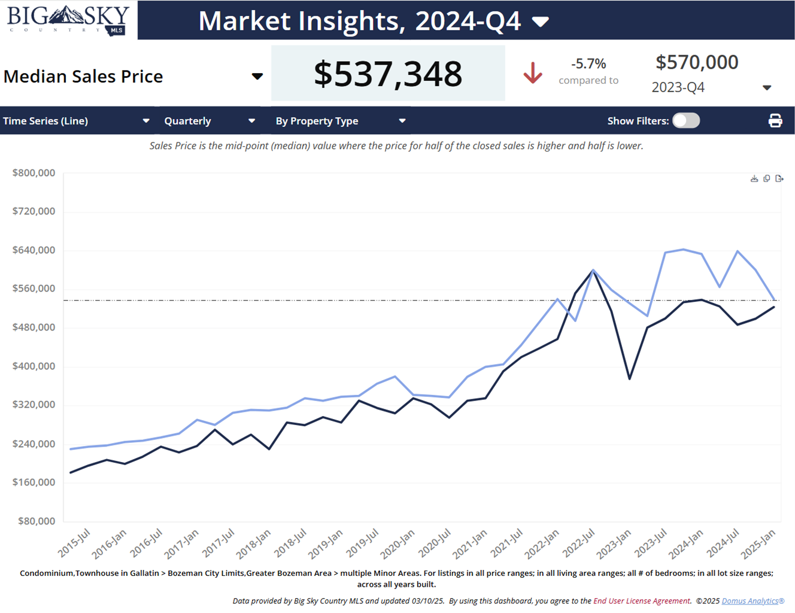The width and height of the screenshot is (795, 613).
Task: Download the chart using the download icon
Action: point(754,178)
